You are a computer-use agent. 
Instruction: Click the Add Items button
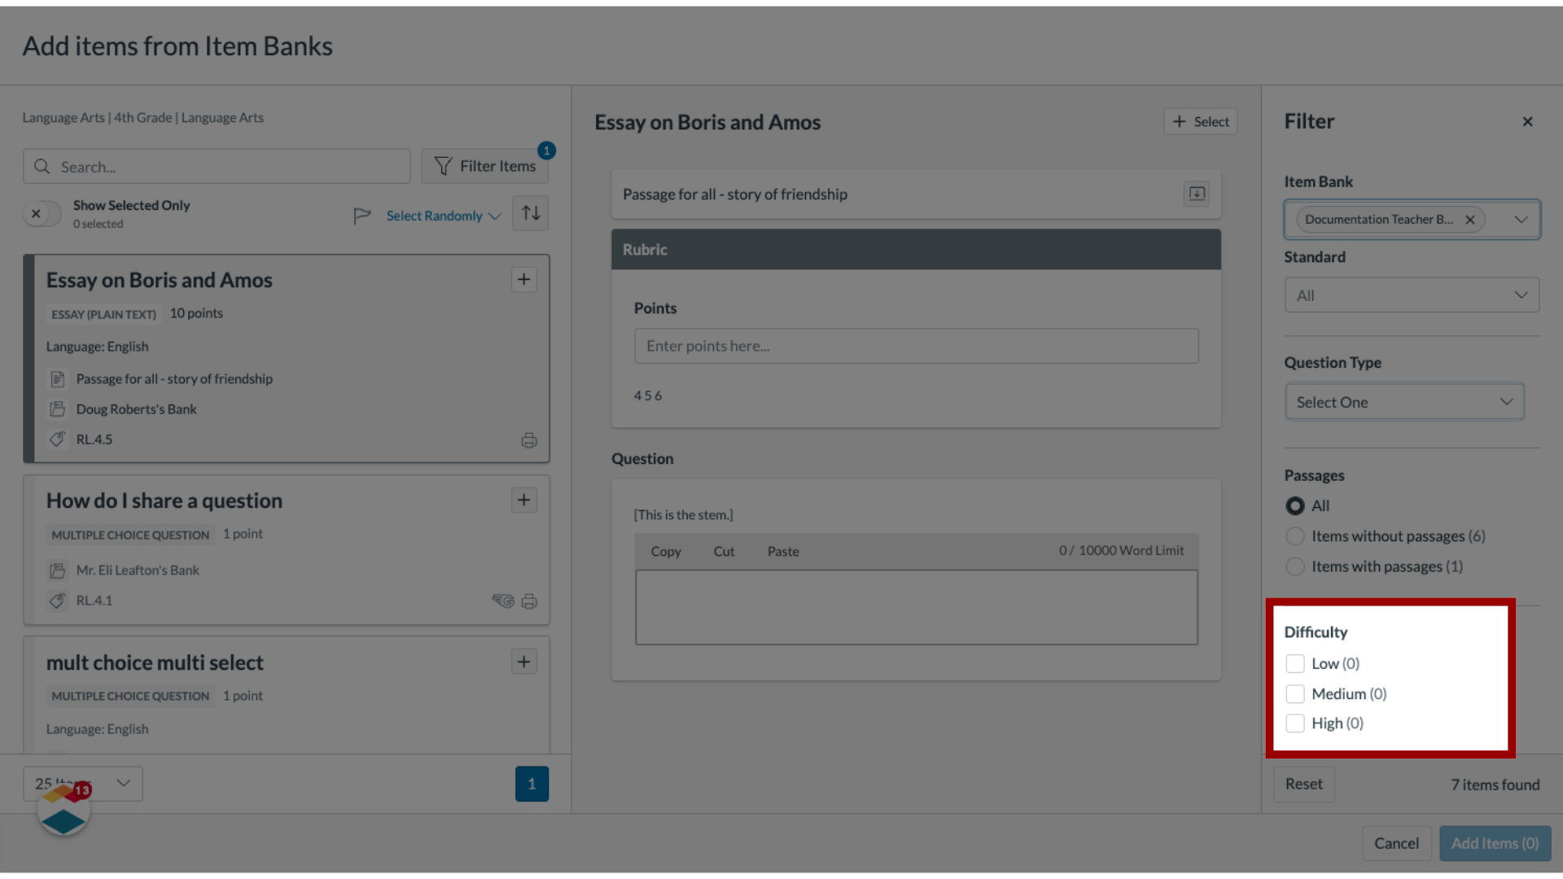pos(1495,842)
